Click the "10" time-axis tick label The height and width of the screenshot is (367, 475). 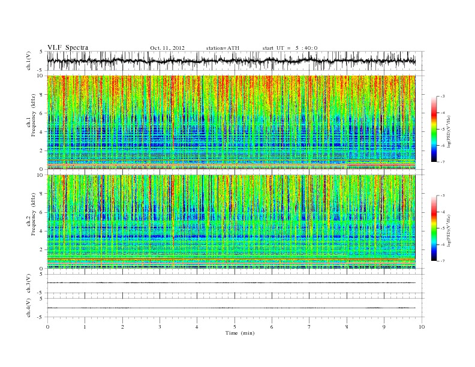click(422, 327)
